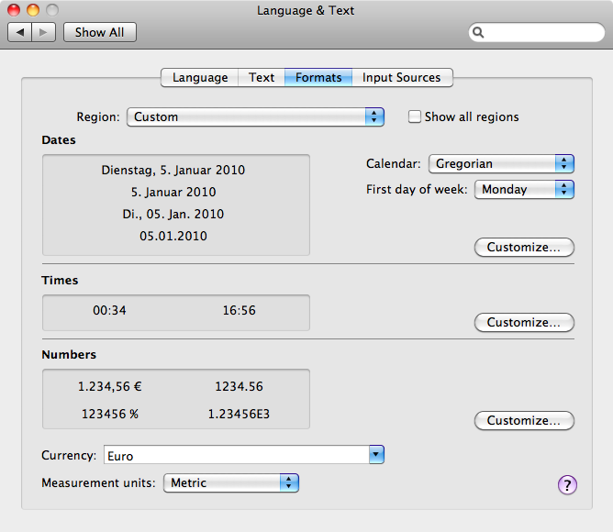Screen dimensions: 613x532
Task: Click inside the search text field
Action: coord(541,33)
